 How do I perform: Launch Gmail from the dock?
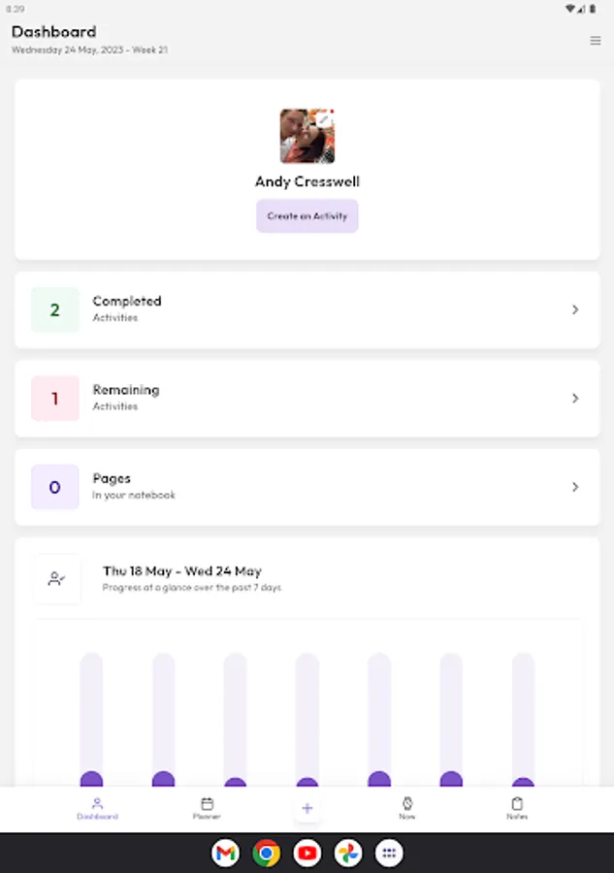coord(225,853)
